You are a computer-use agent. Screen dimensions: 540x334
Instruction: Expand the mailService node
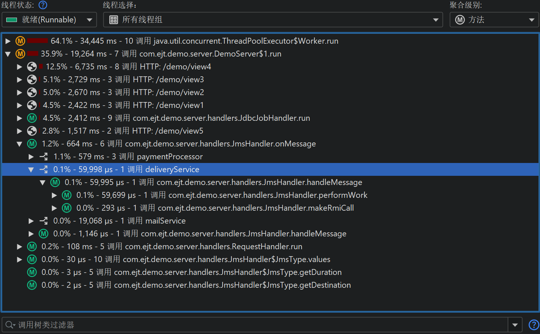tap(31, 221)
